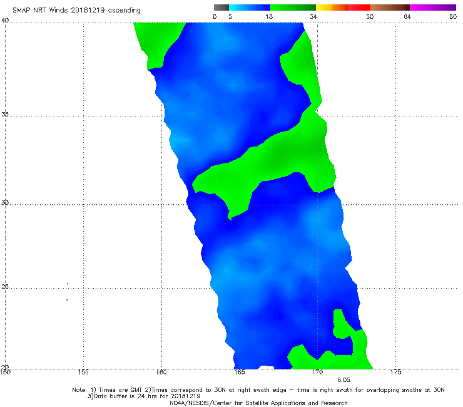The image size is (463, 407).
Task: Select the '35' latitude axis label
Action: pyautogui.click(x=5, y=114)
